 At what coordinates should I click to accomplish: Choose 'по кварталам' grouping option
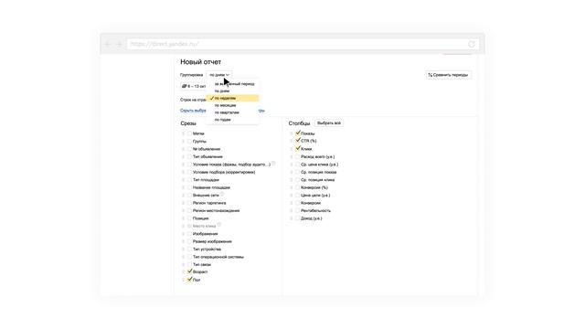click(227, 112)
